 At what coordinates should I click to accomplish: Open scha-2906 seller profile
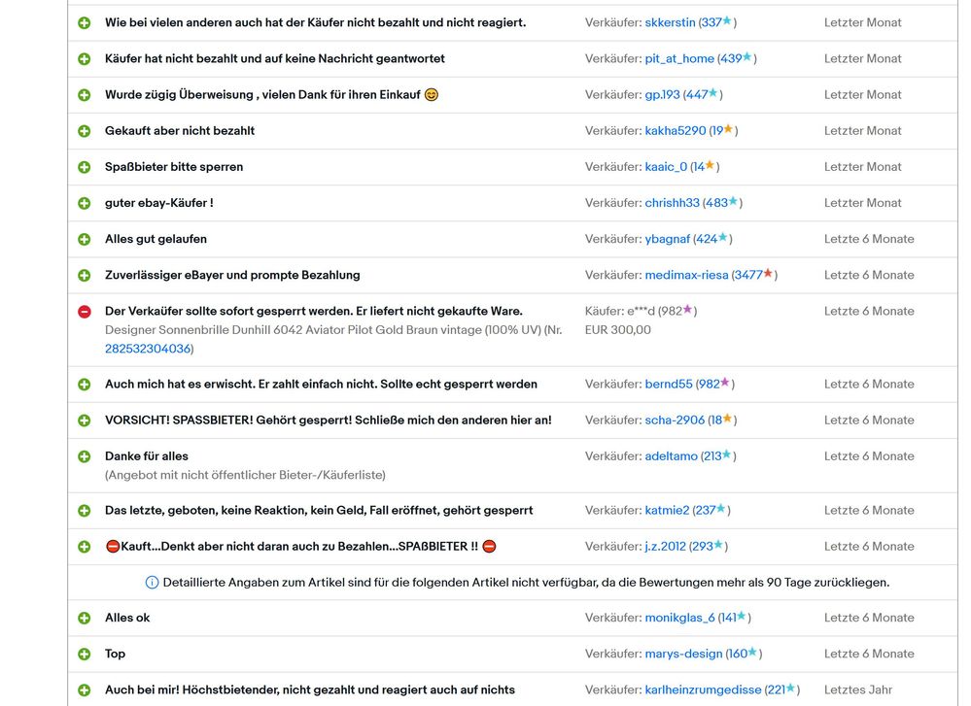tap(674, 420)
